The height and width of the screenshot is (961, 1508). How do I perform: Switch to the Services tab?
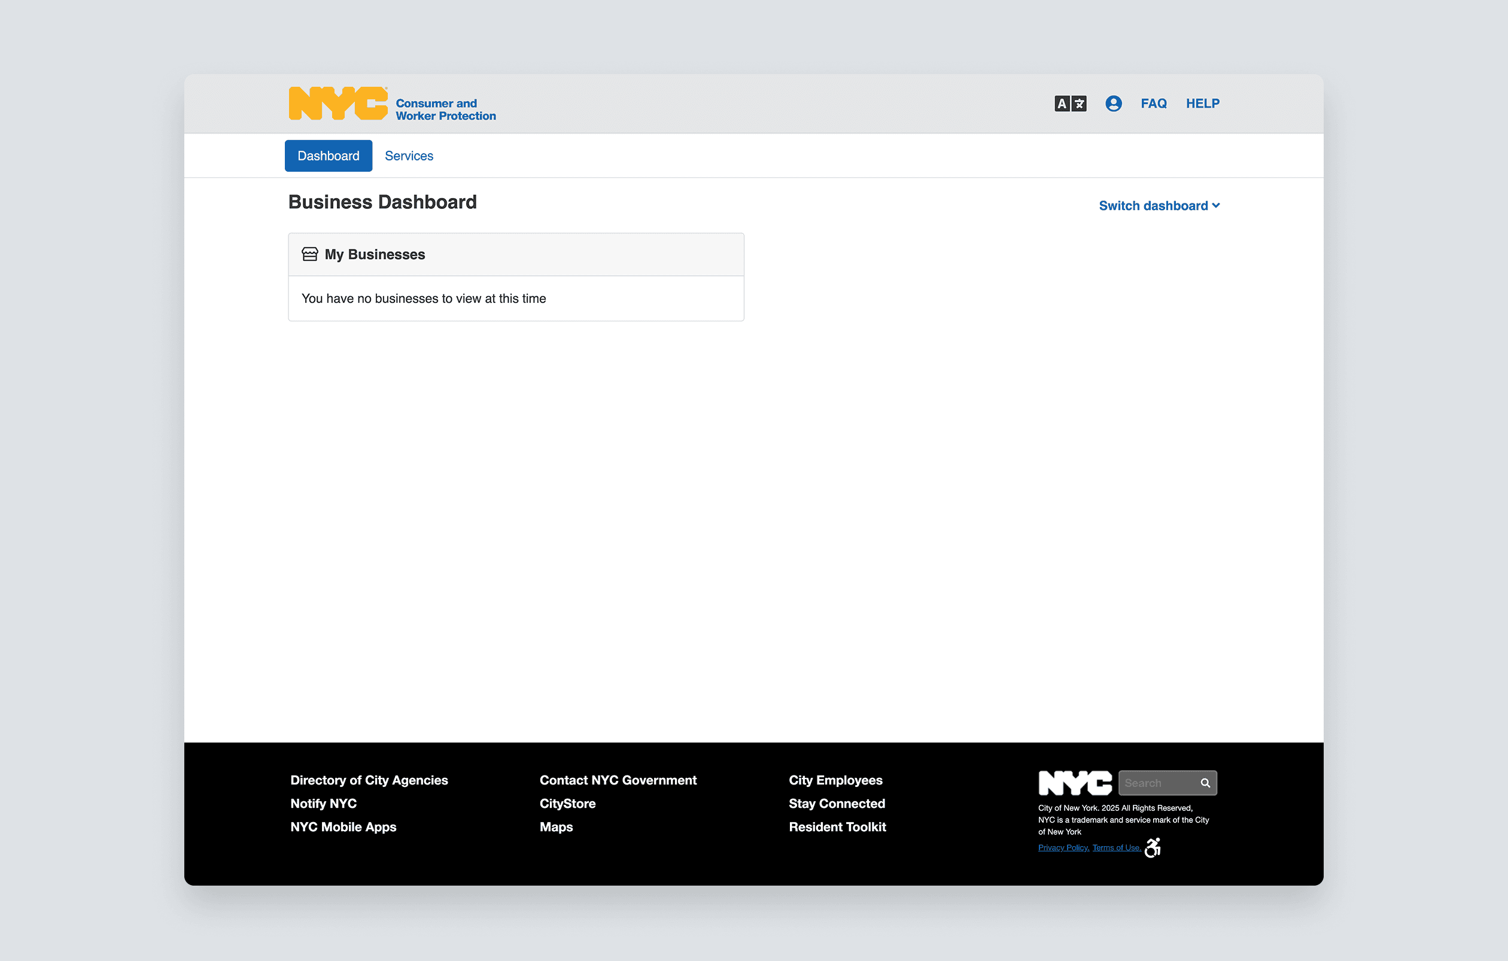[x=408, y=156]
